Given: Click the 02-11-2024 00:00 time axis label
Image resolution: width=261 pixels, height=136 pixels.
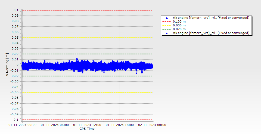Looking at the screenshot, I should coord(152,125).
